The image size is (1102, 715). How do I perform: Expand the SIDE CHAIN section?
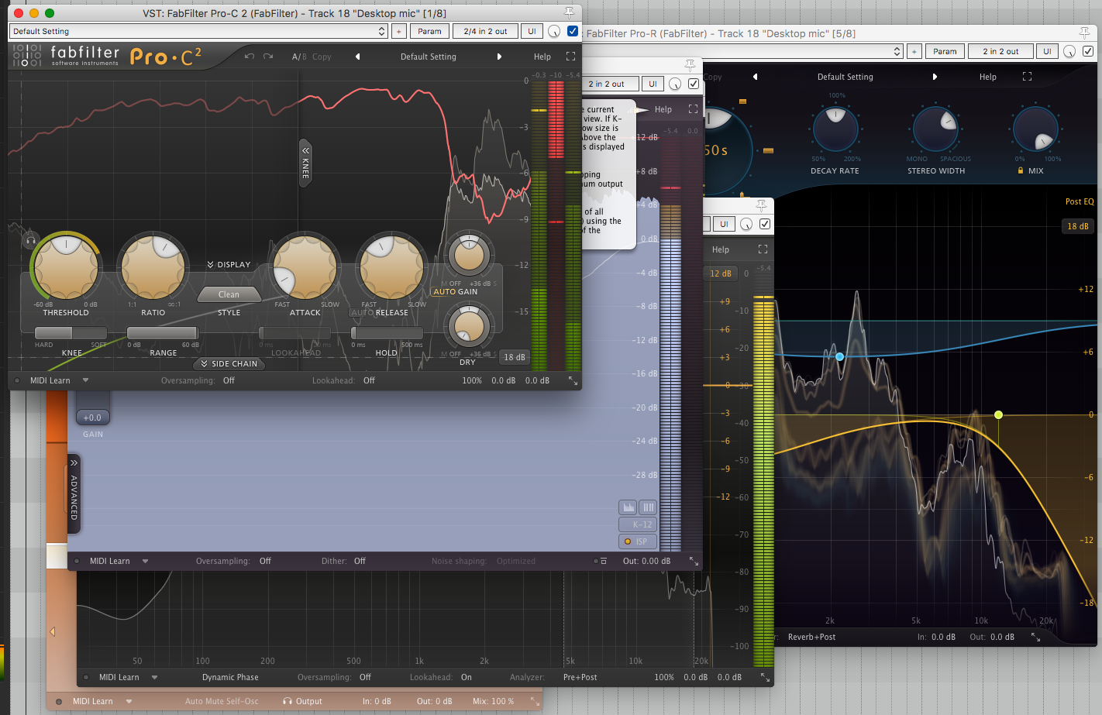point(229,363)
